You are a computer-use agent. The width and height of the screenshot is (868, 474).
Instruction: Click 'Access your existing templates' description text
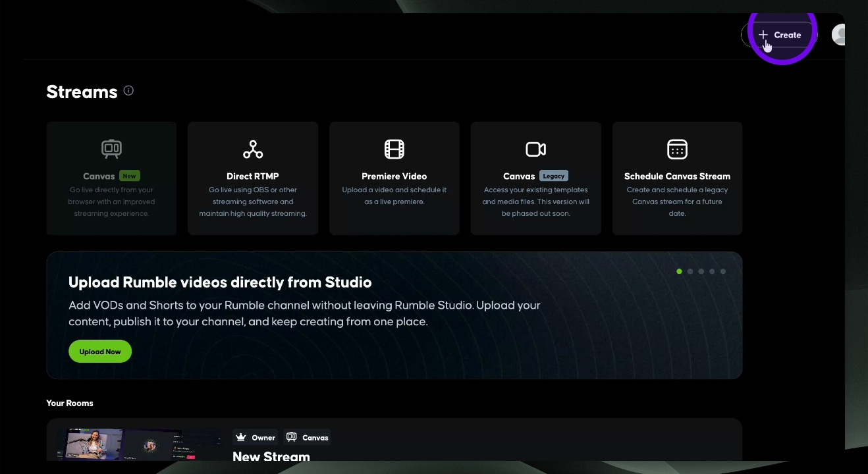point(535,201)
